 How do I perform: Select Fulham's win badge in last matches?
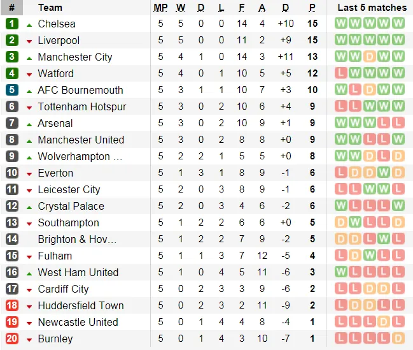[x=370, y=256]
